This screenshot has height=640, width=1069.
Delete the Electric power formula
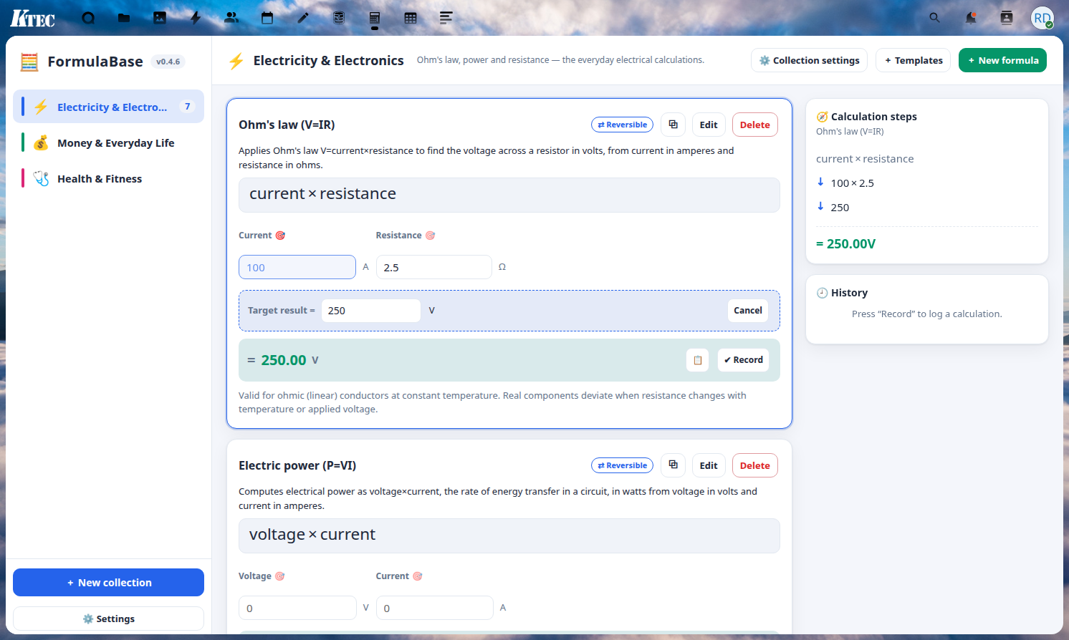coord(754,465)
